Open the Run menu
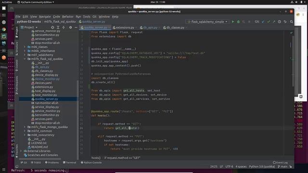The height and width of the screenshot is (173, 308). point(78,17)
